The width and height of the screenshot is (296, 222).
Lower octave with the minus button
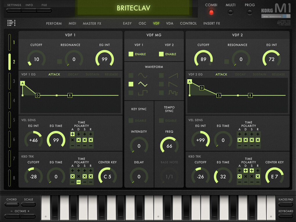coord(12,216)
